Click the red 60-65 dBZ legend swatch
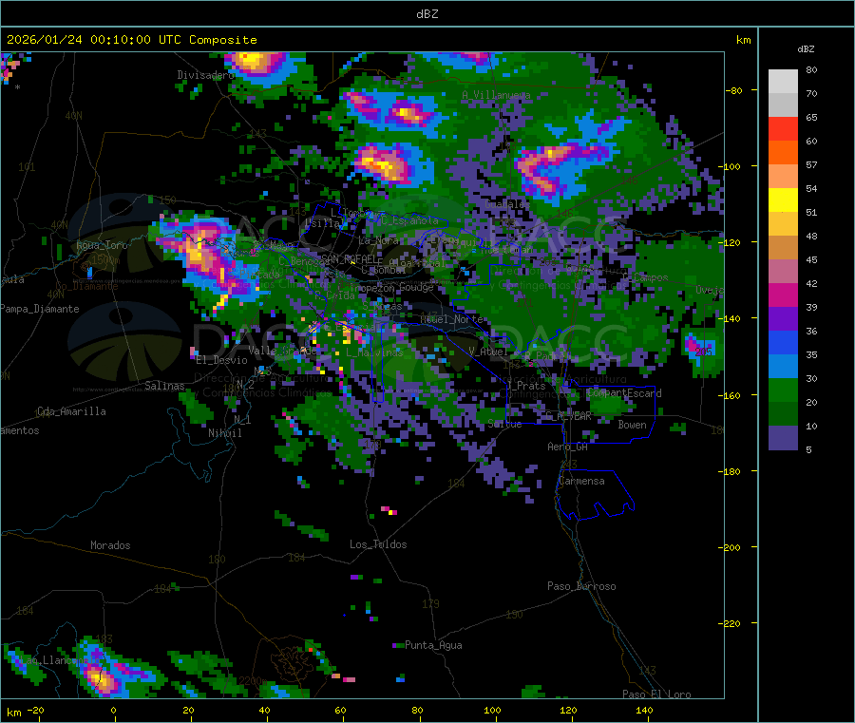This screenshot has width=855, height=723. coord(783,128)
